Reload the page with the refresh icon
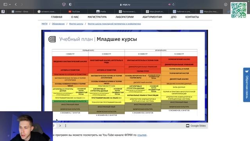This screenshot has width=250, height=141. (173, 5)
